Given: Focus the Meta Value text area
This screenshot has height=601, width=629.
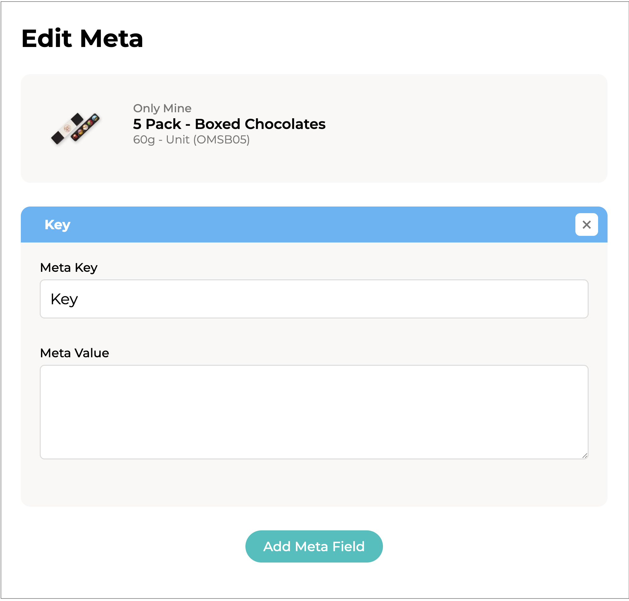Looking at the screenshot, I should 314,412.
